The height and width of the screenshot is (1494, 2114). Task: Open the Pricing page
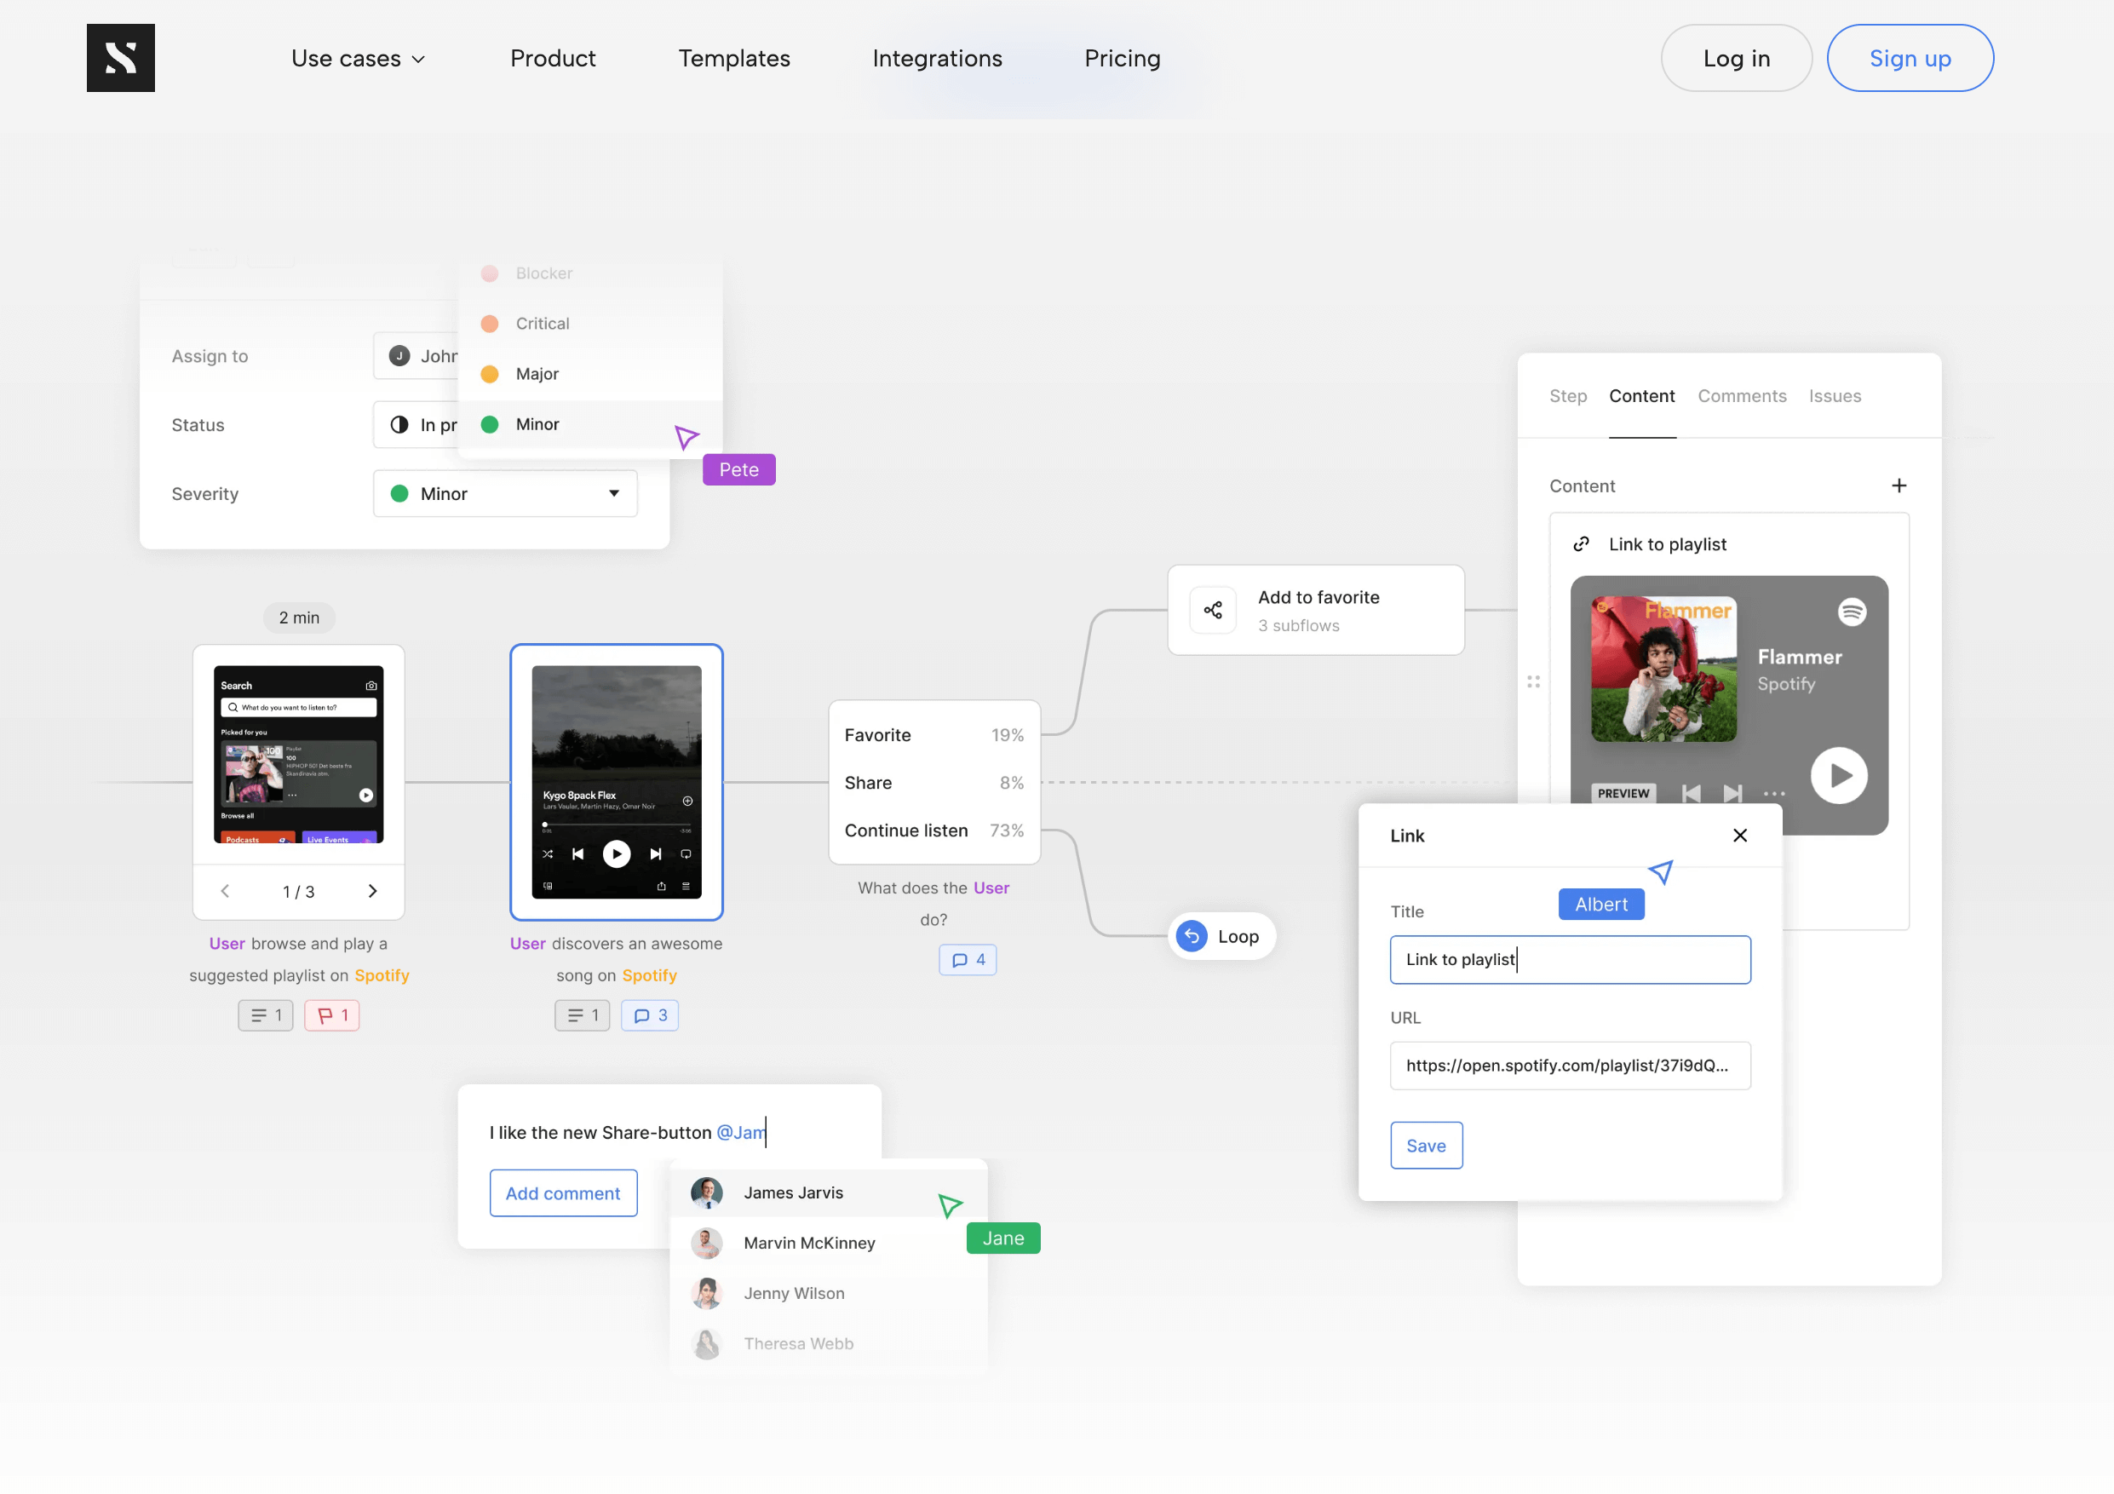(1123, 58)
